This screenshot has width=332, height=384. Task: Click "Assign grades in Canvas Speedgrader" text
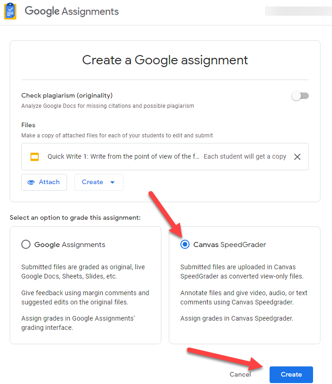pos(237,318)
